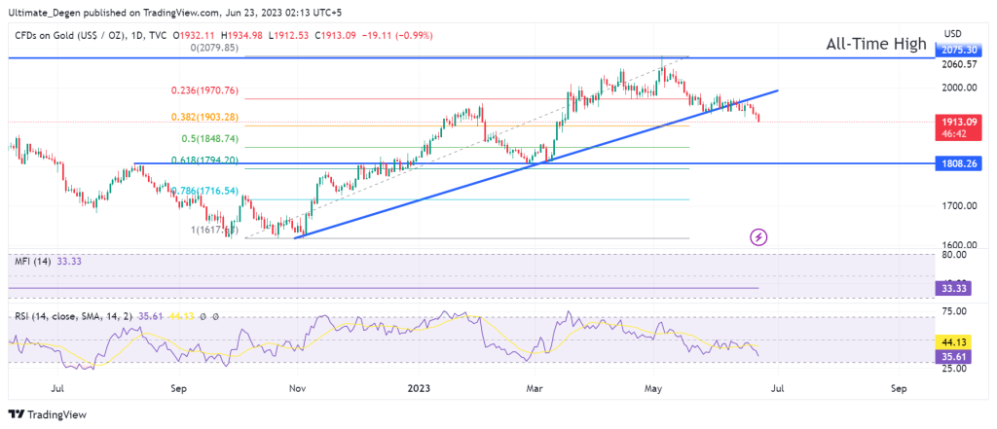Click the TradingView logo at bottom left
Image resolution: width=997 pixels, height=429 pixels.
tap(47, 414)
